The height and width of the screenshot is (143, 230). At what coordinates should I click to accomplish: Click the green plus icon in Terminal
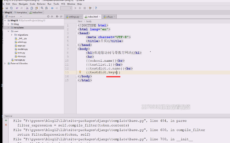[6, 121]
